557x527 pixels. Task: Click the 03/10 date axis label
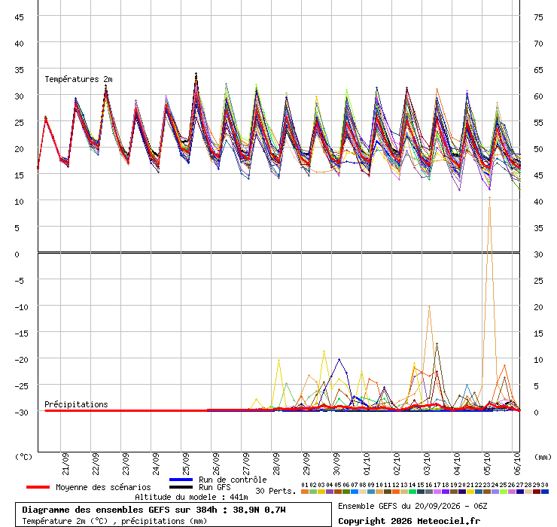pos(427,464)
